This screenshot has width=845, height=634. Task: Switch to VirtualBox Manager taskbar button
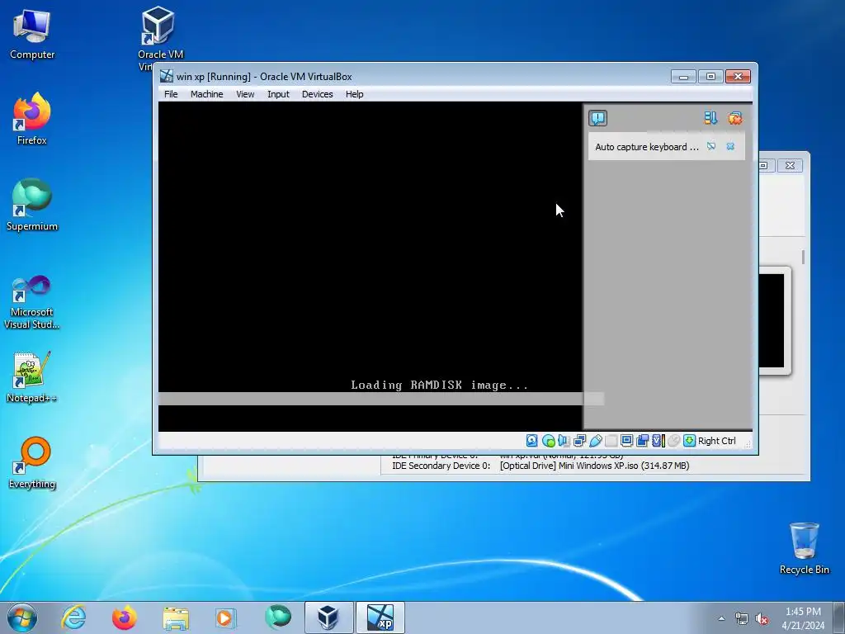click(328, 617)
